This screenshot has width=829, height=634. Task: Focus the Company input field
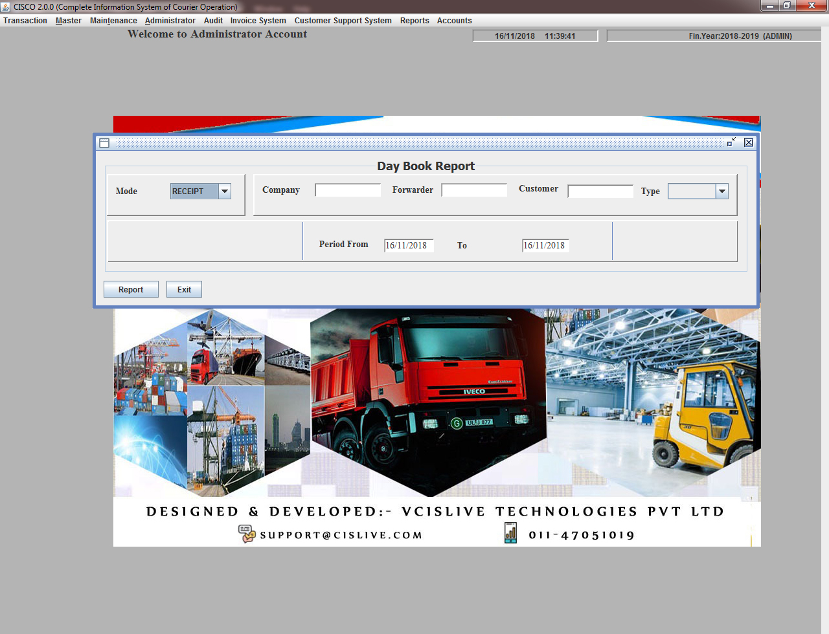(348, 190)
